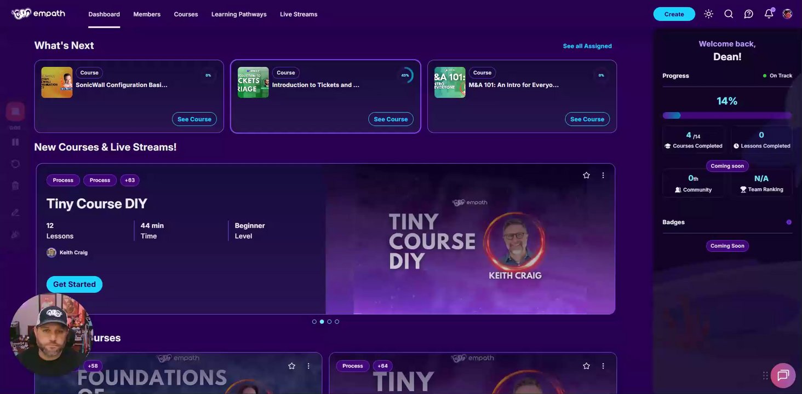Screen dimensions: 802x394
Task: Click Team Ranking trophy icon
Action: [x=743, y=189]
